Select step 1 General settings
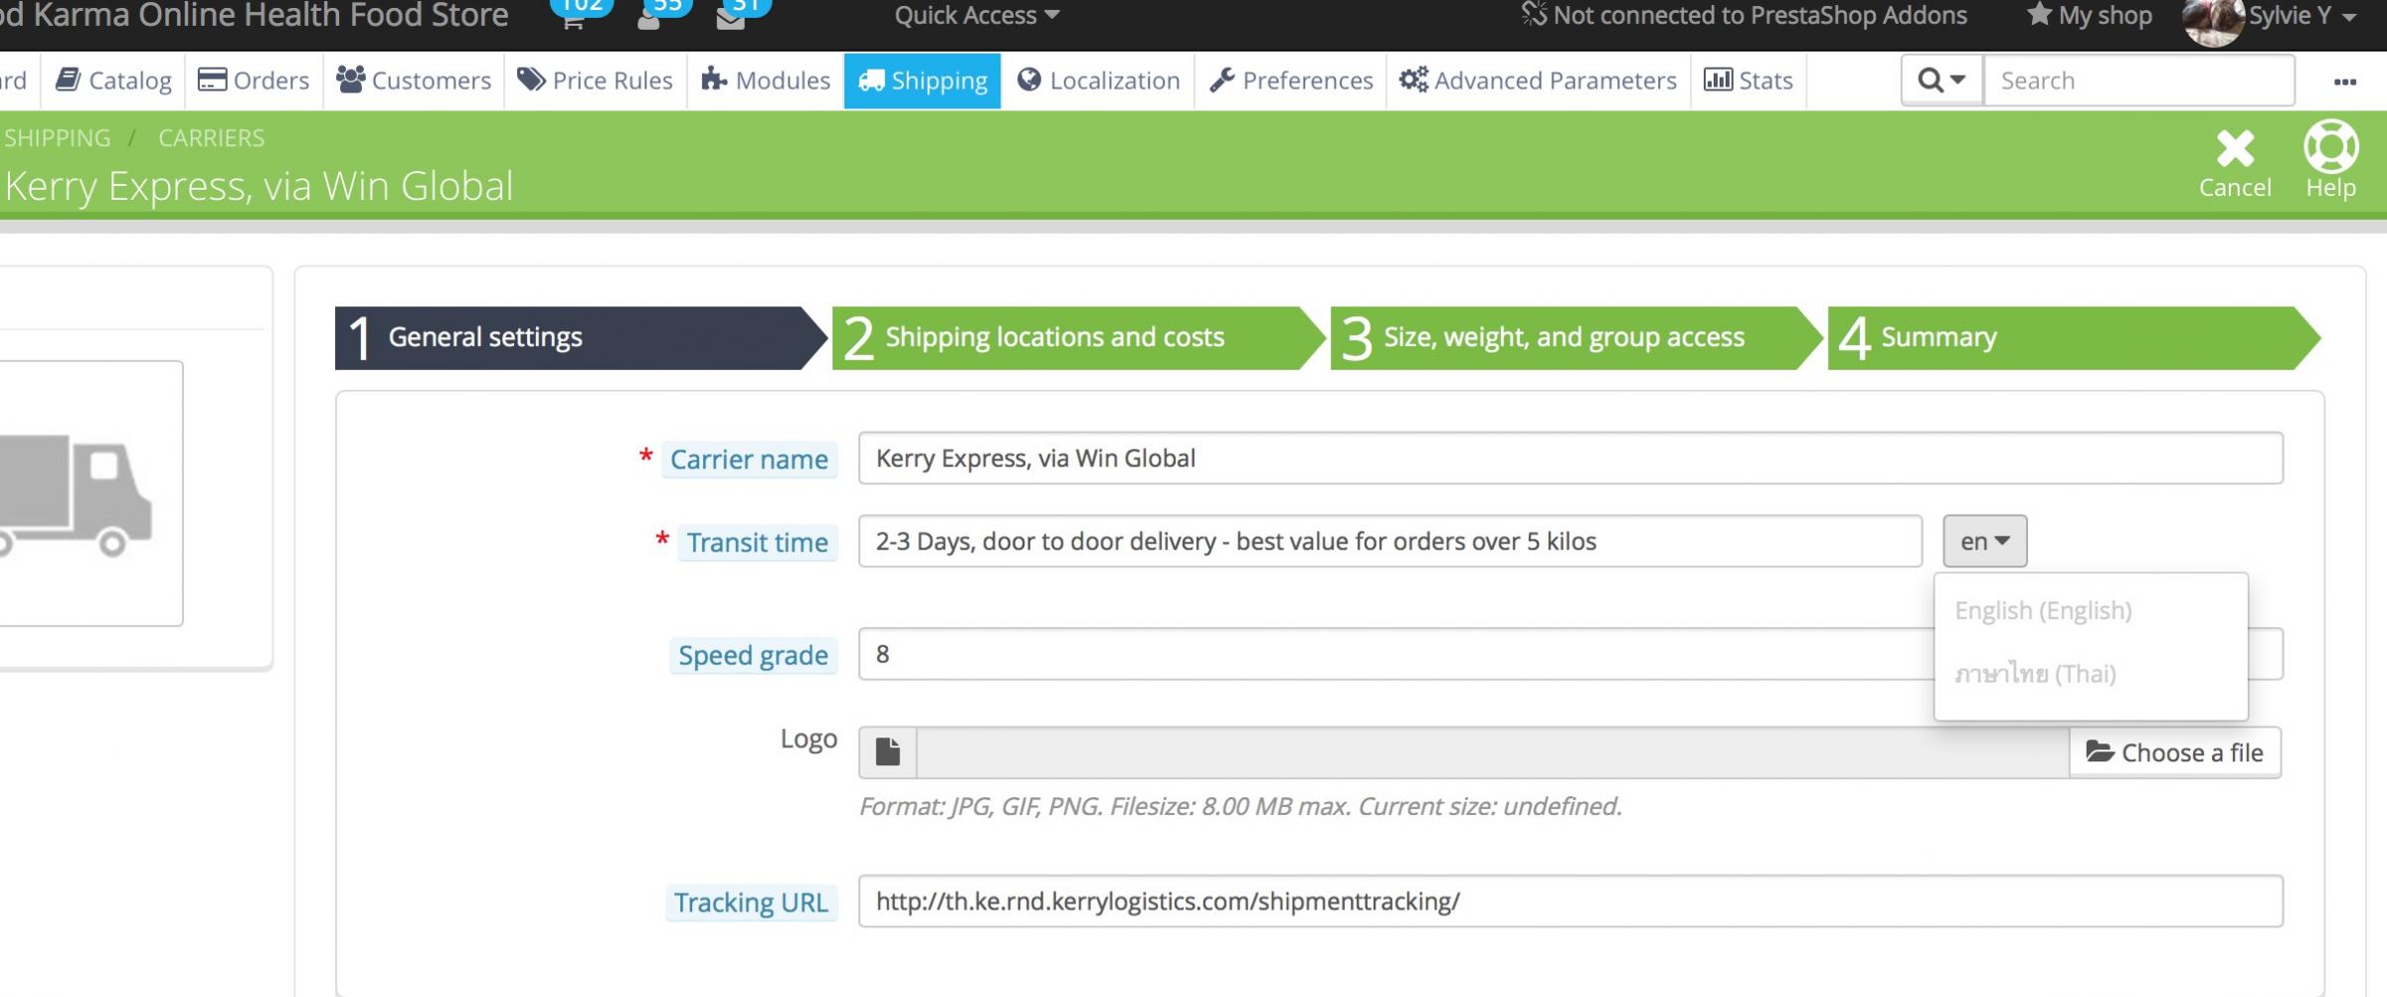This screenshot has width=2387, height=997. 580,338
